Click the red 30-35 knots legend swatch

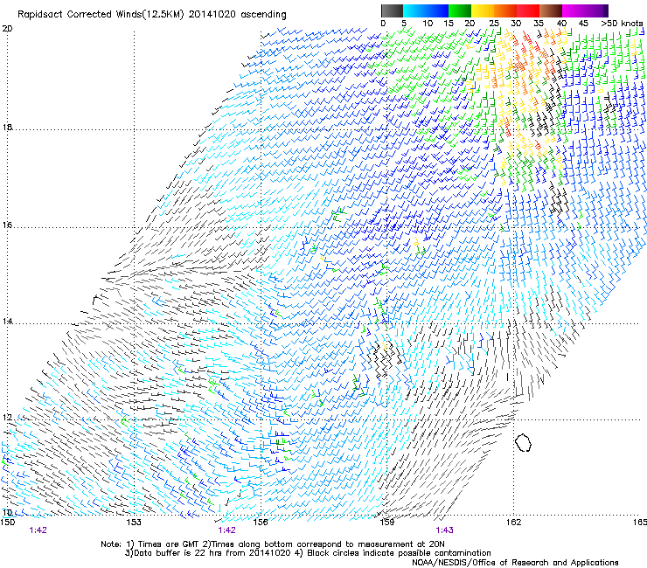(x=528, y=10)
